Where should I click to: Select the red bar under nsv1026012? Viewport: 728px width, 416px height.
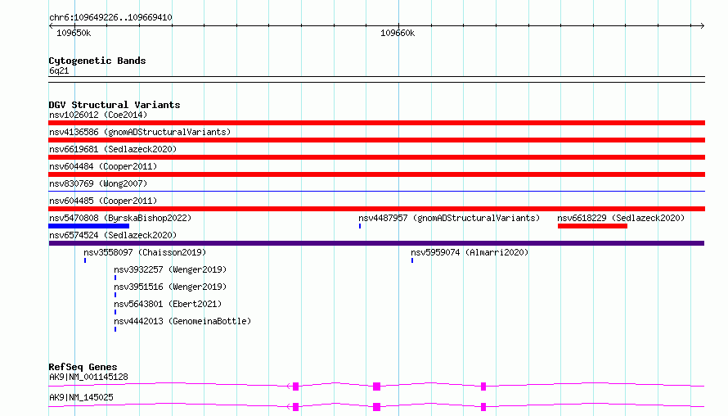click(x=376, y=123)
